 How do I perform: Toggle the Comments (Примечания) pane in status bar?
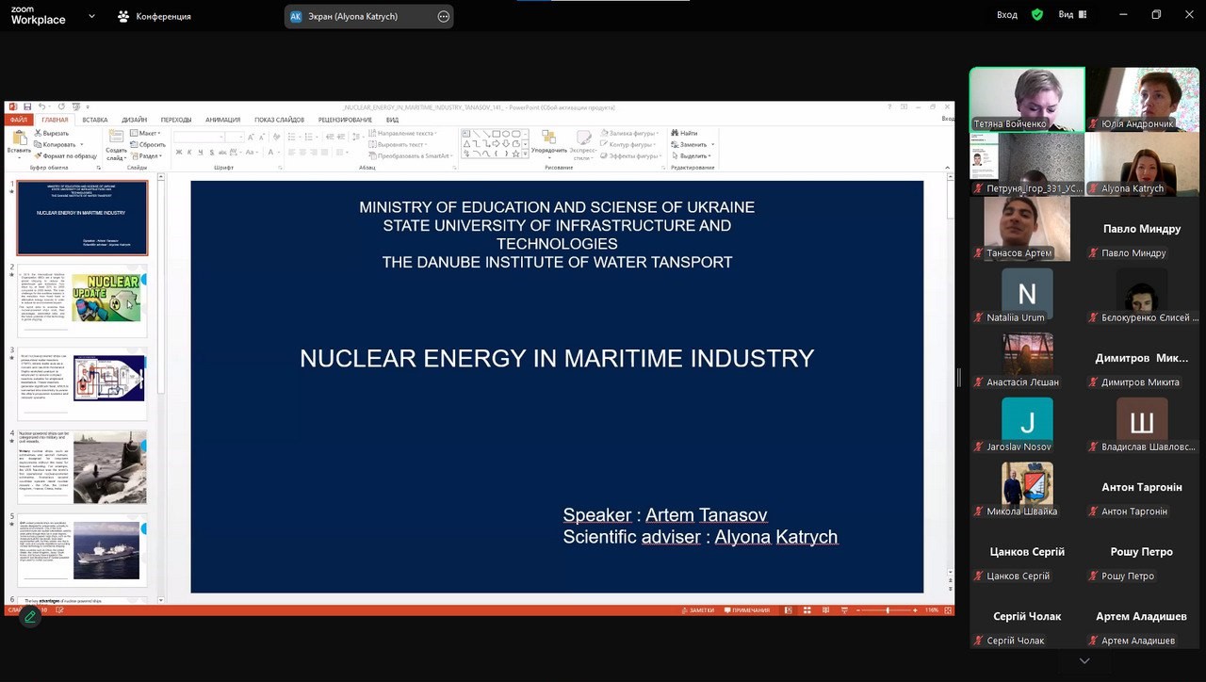[746, 610]
